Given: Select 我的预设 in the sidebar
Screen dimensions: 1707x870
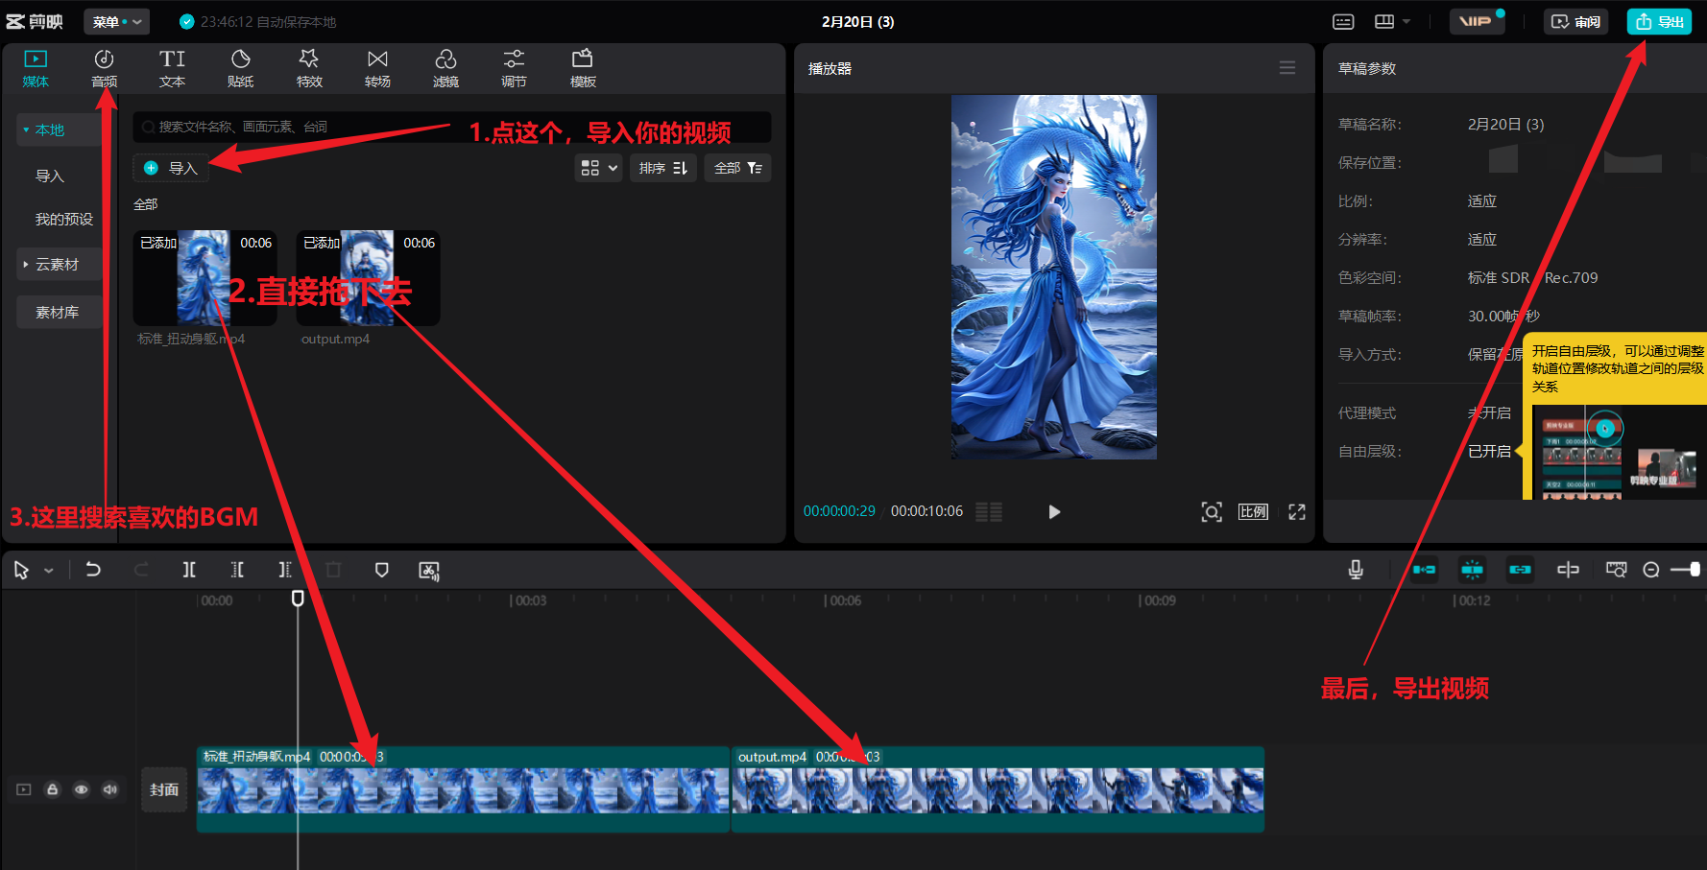Looking at the screenshot, I should pyautogui.click(x=64, y=219).
